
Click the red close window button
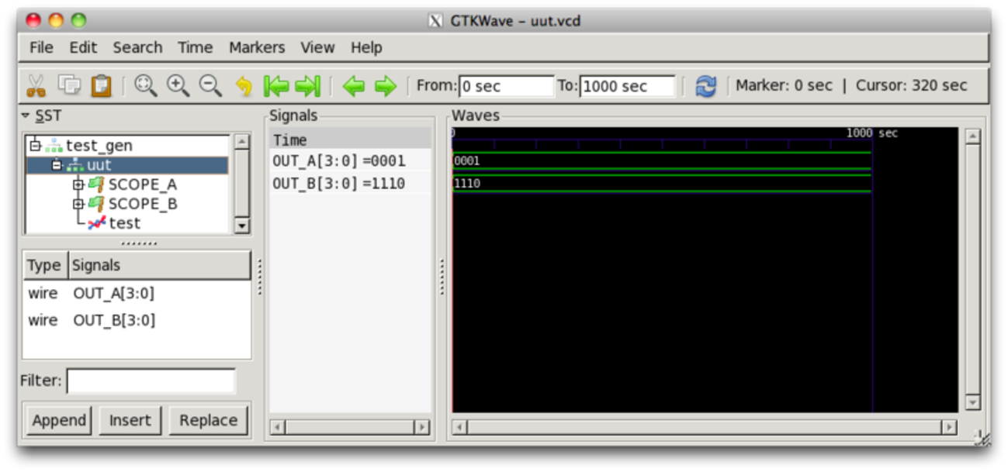[33, 20]
